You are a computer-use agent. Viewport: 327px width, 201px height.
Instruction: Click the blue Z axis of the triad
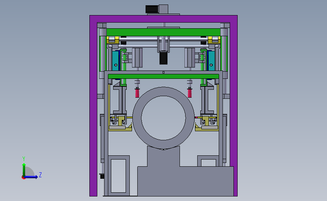click(31, 177)
